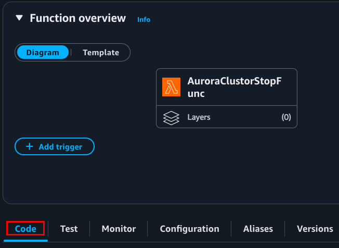Collapse the Function overview section triangle
Viewport: 339px width, 248px height.
[19, 18]
